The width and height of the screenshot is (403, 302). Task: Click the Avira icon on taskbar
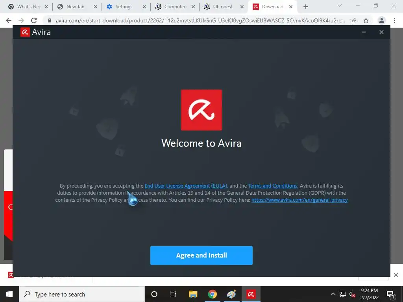[251, 294]
